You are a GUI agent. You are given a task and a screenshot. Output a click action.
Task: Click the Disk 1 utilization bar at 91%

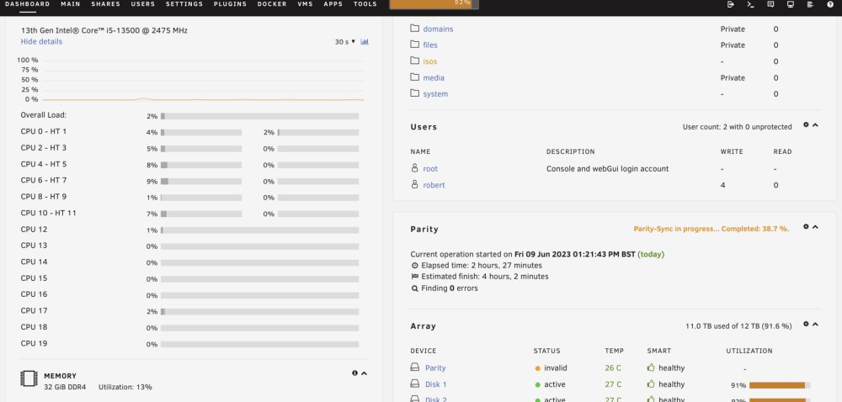pyautogui.click(x=780, y=385)
